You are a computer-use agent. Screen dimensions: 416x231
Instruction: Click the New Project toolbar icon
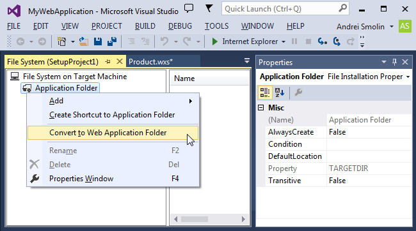[62, 41]
